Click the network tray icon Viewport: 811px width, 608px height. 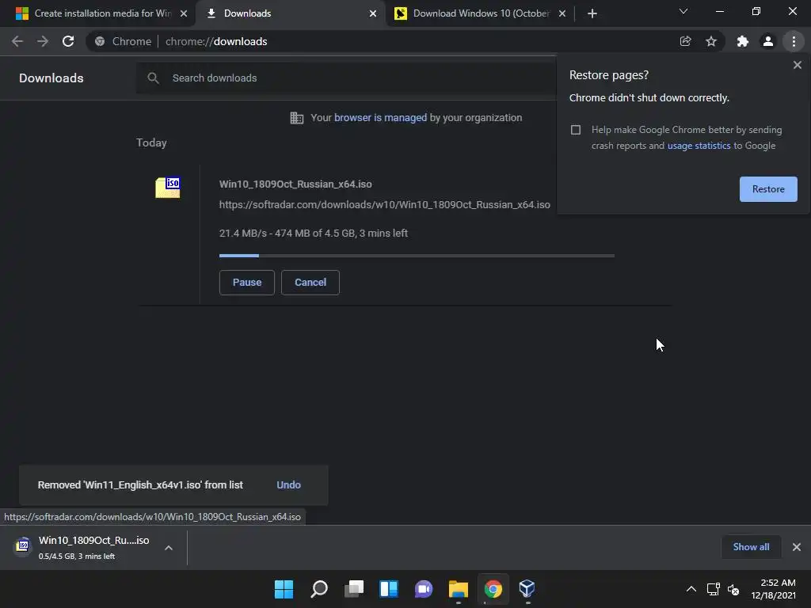point(714,589)
